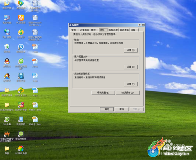Open the 自动更新 tab
196x160 pixels.
pyautogui.click(x=124, y=30)
